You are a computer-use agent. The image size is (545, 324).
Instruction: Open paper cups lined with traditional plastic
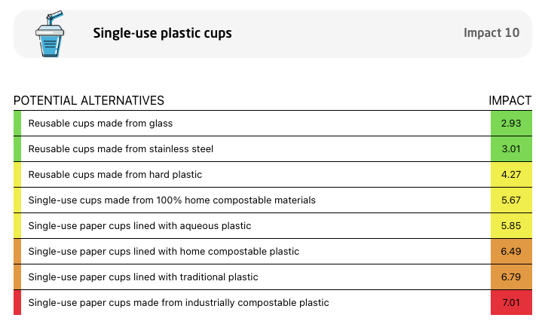pos(273,277)
